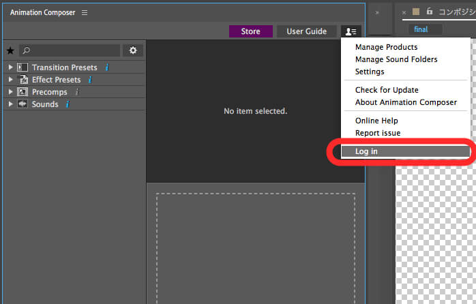Switch to the final composition tab

[421, 29]
